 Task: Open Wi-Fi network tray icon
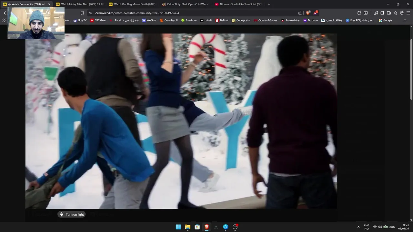(x=375, y=227)
